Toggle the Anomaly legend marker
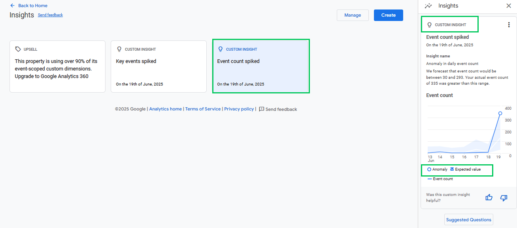The image size is (517, 228). [x=429, y=169]
